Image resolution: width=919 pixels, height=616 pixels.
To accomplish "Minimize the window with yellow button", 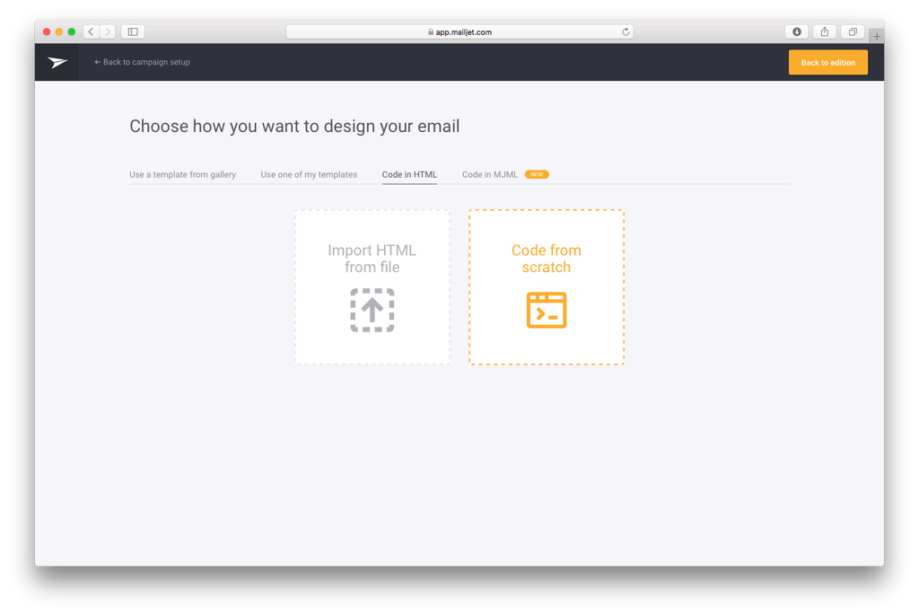I will pyautogui.click(x=59, y=31).
